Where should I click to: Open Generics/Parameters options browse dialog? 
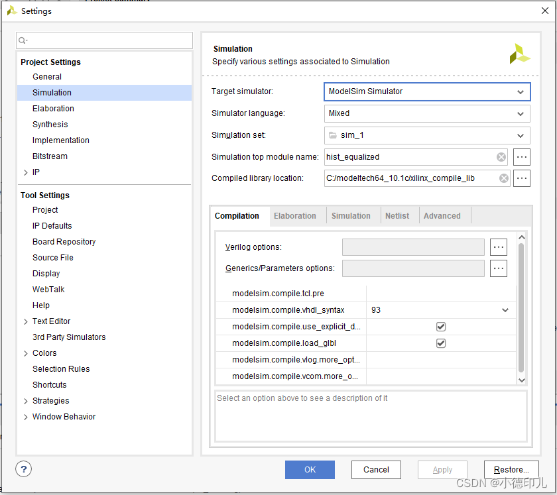point(498,268)
